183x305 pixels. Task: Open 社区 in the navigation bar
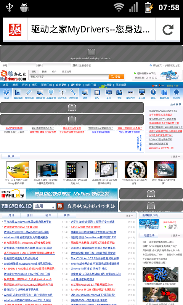point(34,85)
